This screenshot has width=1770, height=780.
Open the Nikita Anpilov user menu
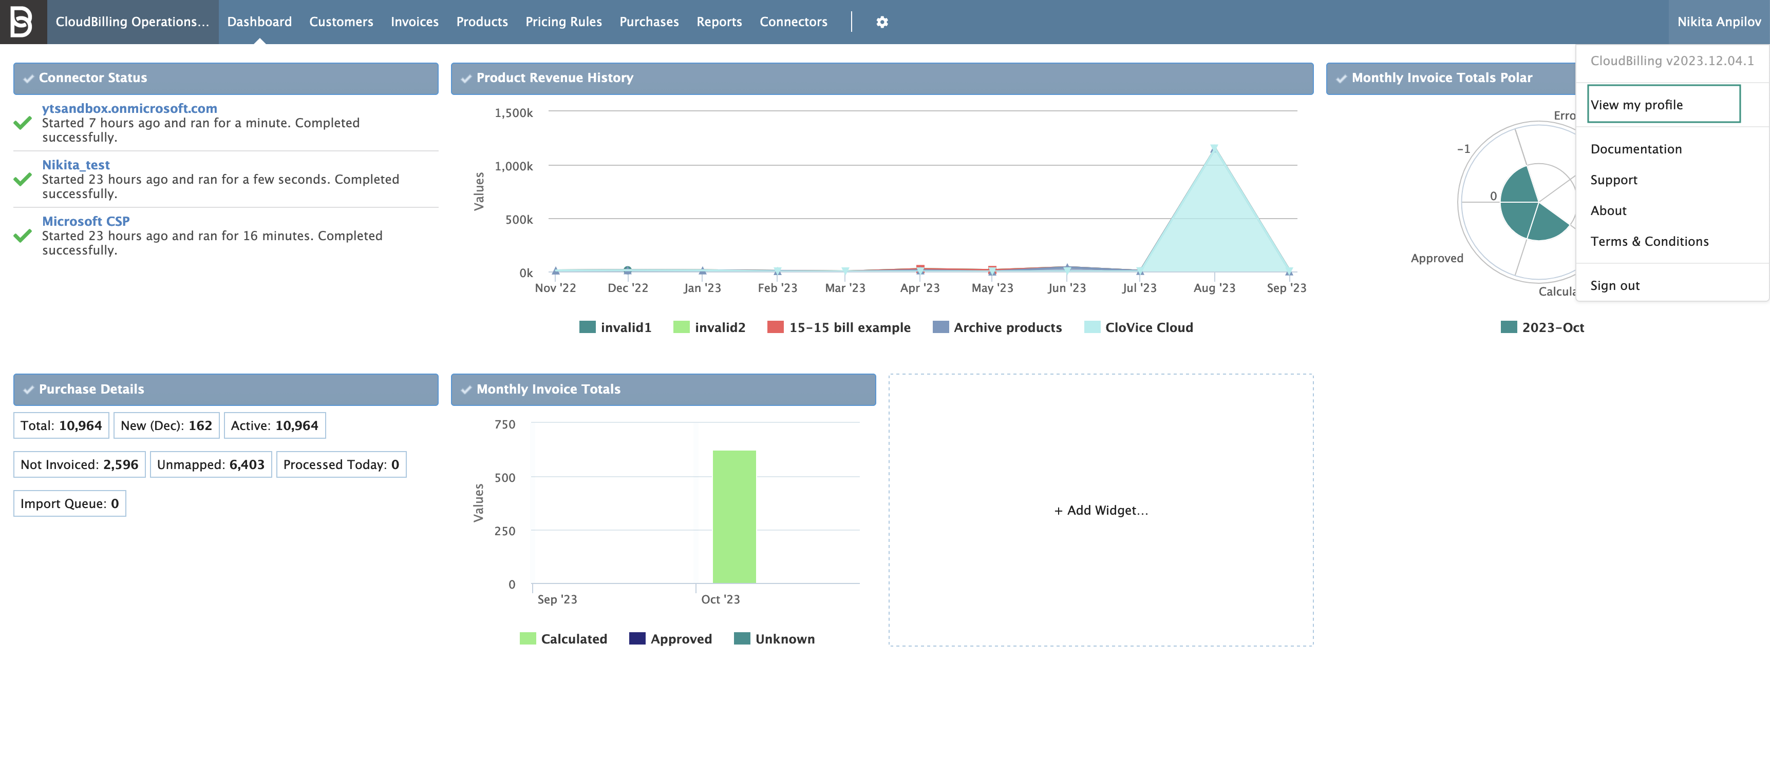1719,21
